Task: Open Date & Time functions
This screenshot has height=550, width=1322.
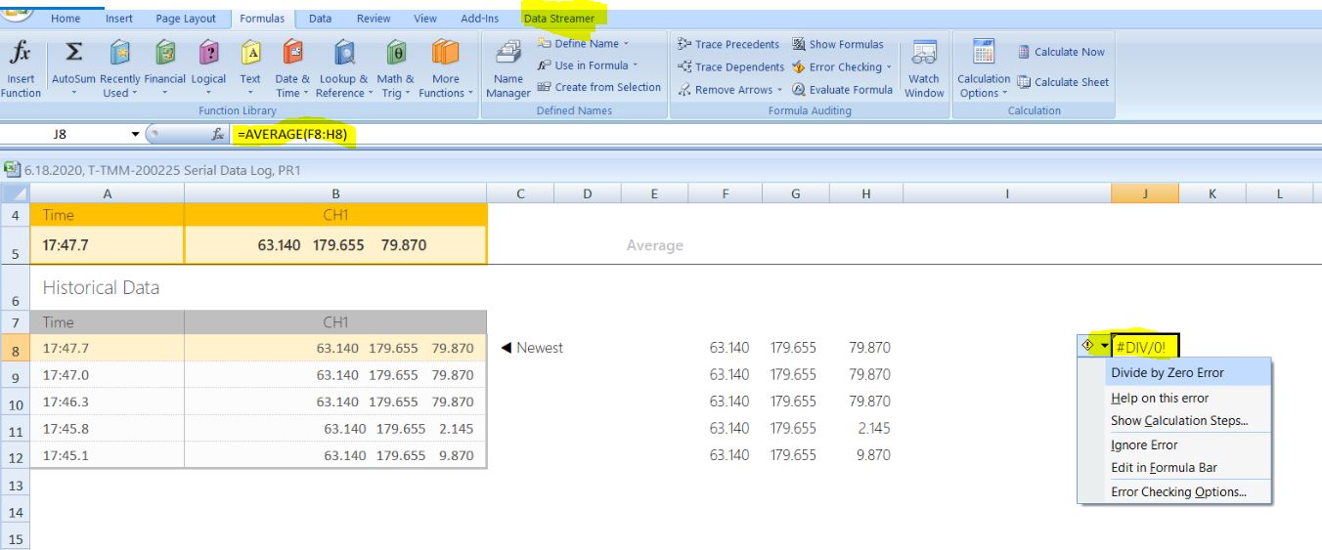Action: [292, 68]
